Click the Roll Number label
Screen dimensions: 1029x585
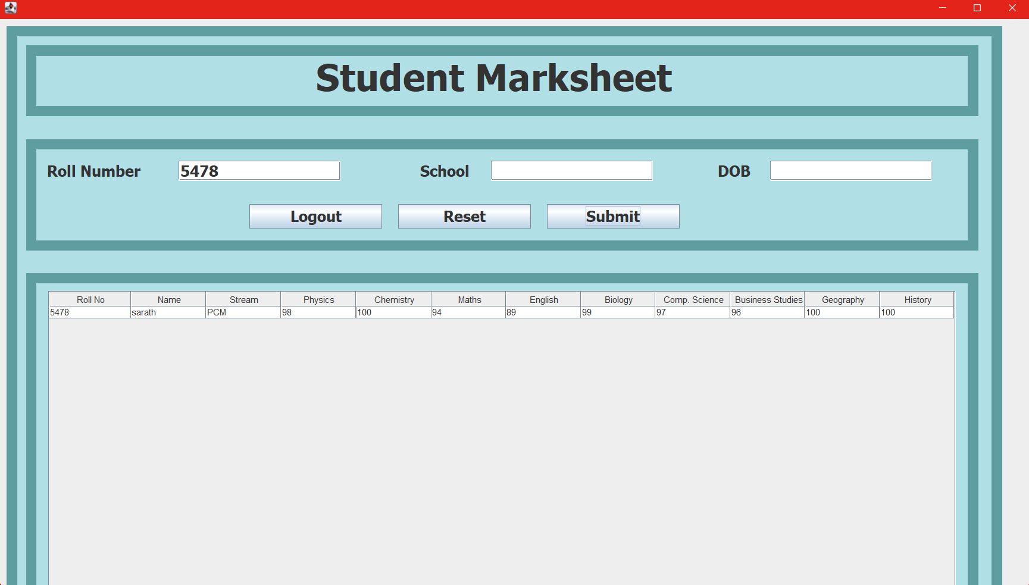(94, 171)
